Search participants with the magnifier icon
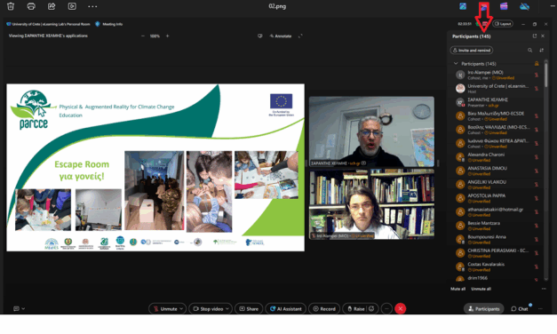Viewport: 557px width, 334px height. tap(529, 50)
